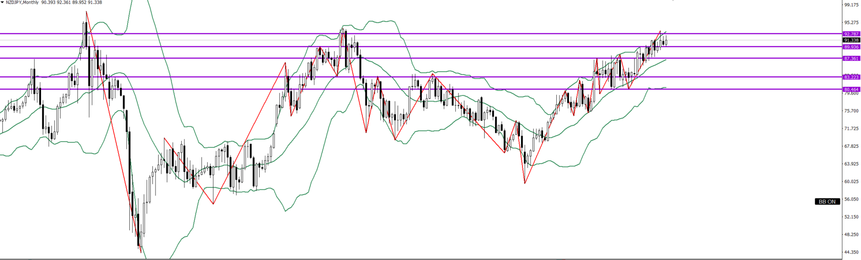Select the 83.223 purple price tag
The image size is (861, 260).
[x=851, y=77]
